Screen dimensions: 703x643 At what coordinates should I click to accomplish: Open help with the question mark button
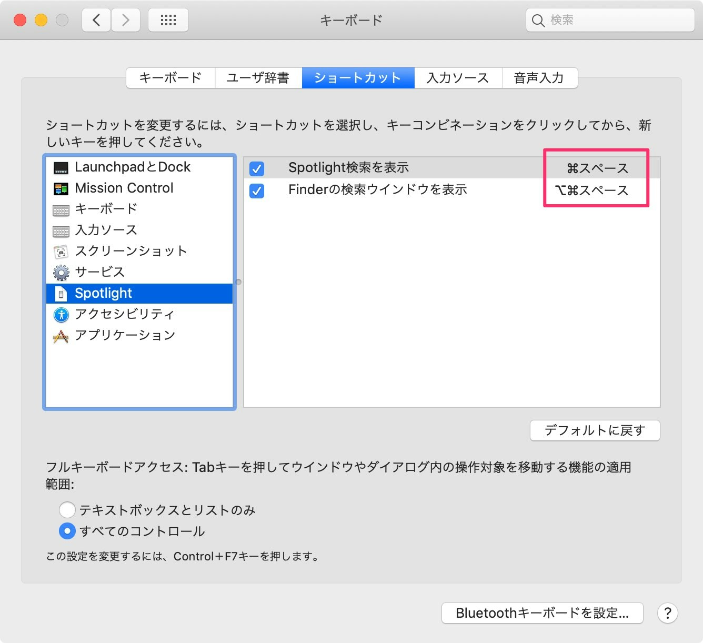coord(667,613)
